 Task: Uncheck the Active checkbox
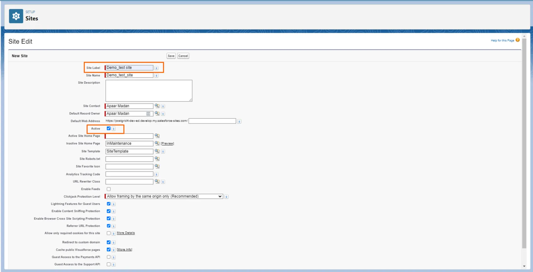click(x=108, y=128)
